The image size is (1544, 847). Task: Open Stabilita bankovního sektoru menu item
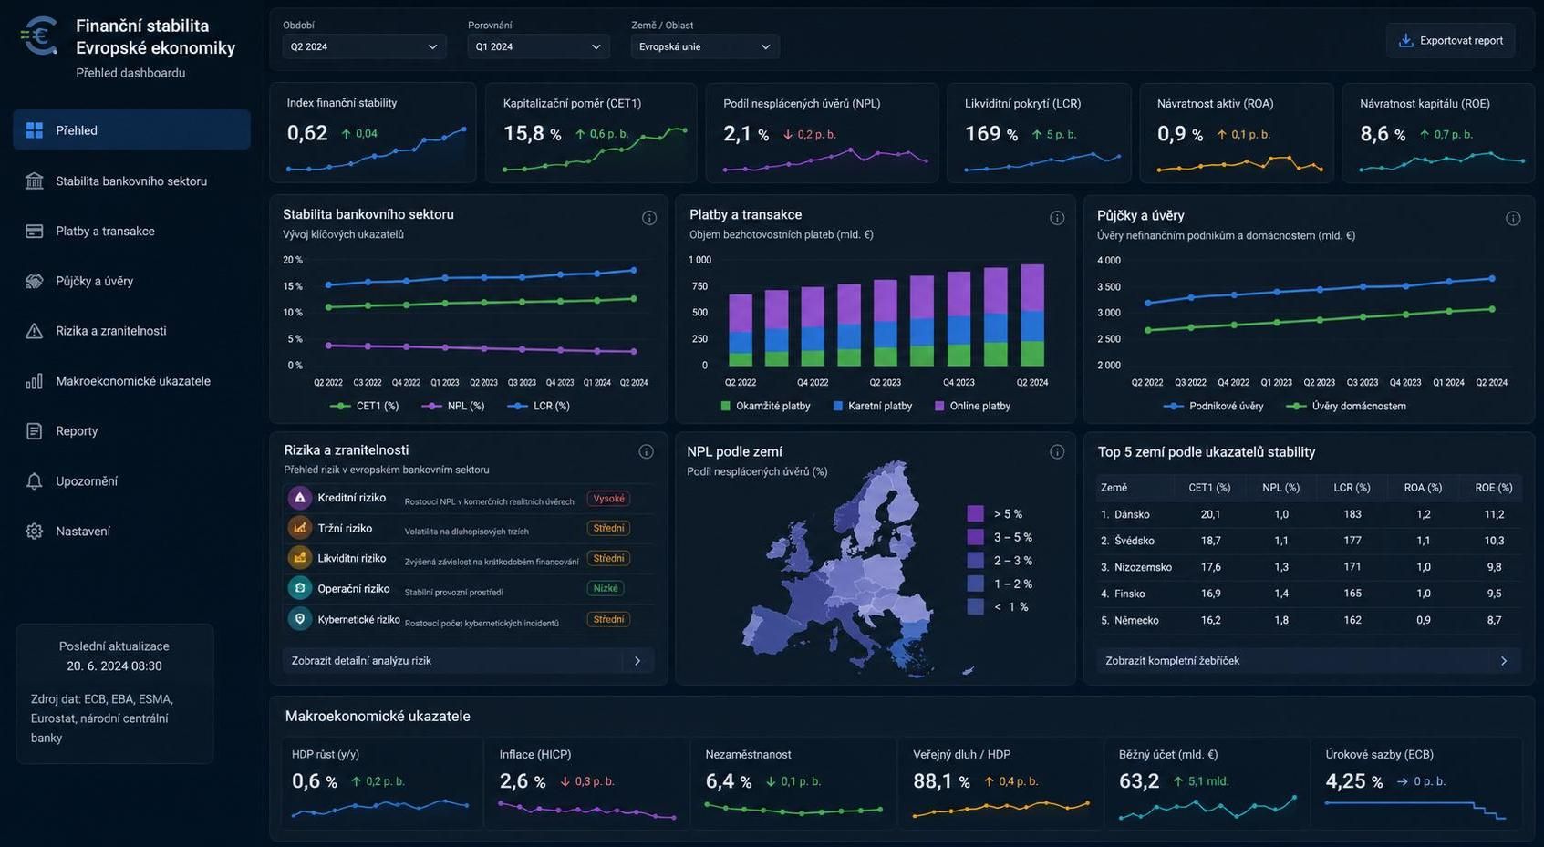pyautogui.click(x=131, y=181)
